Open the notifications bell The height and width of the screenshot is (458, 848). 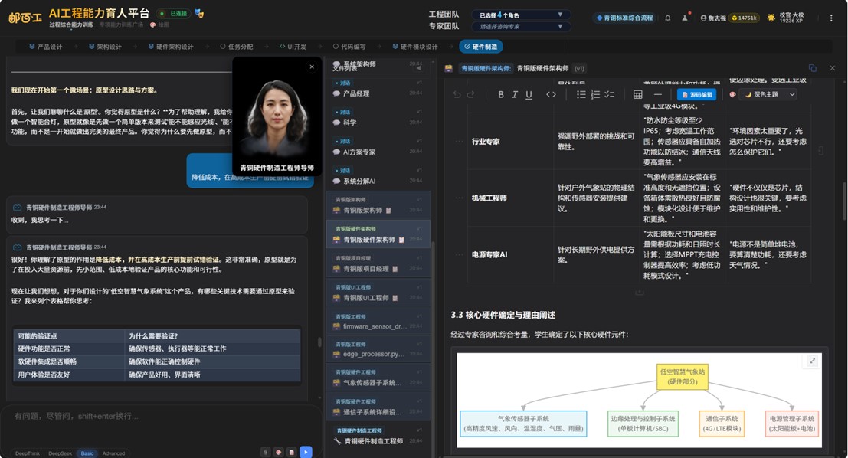(x=667, y=18)
